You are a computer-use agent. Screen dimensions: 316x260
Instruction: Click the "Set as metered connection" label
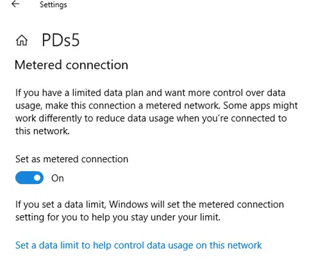[x=72, y=159]
